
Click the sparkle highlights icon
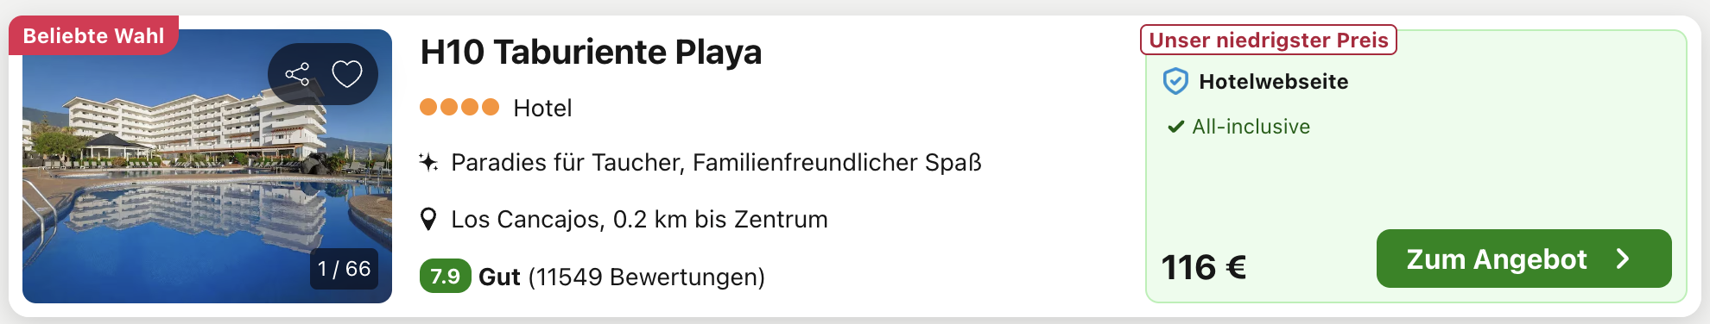coord(428,162)
